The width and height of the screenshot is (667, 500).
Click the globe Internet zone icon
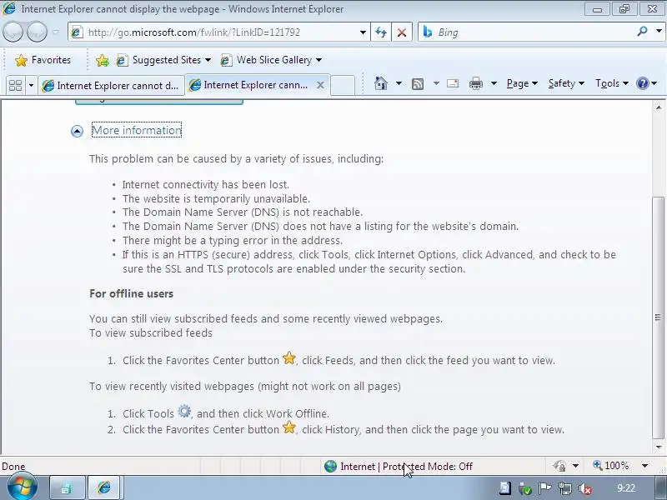tap(330, 467)
